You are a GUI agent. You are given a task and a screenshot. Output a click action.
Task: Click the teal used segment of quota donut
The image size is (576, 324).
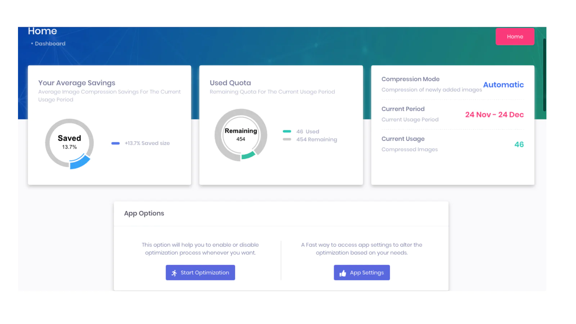coord(248,156)
